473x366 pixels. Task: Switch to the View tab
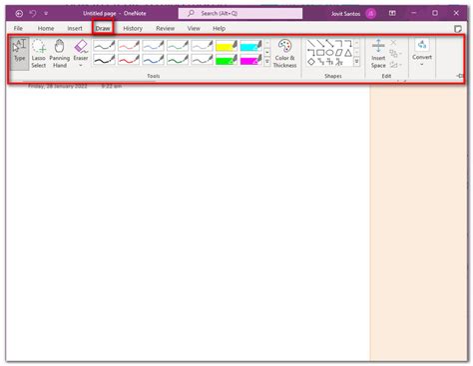click(x=194, y=29)
